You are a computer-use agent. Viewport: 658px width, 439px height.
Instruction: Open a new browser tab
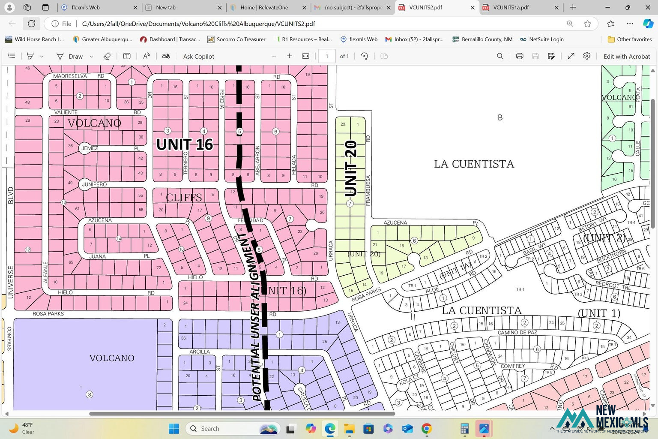point(573,7)
